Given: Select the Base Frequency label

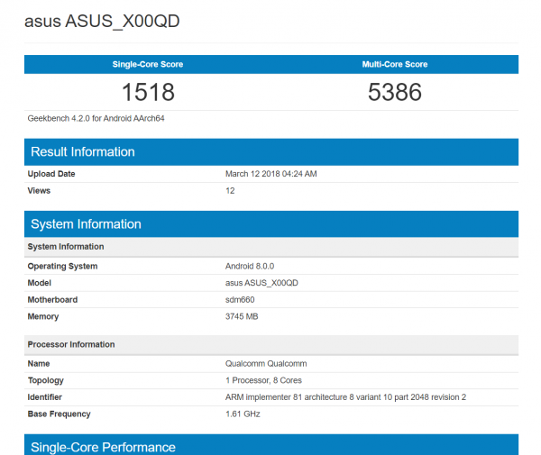Looking at the screenshot, I should click(x=59, y=414).
